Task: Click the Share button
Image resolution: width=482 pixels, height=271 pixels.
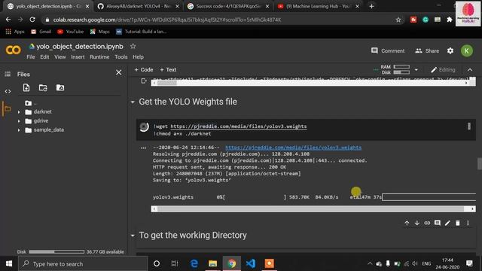Action: 427,50
